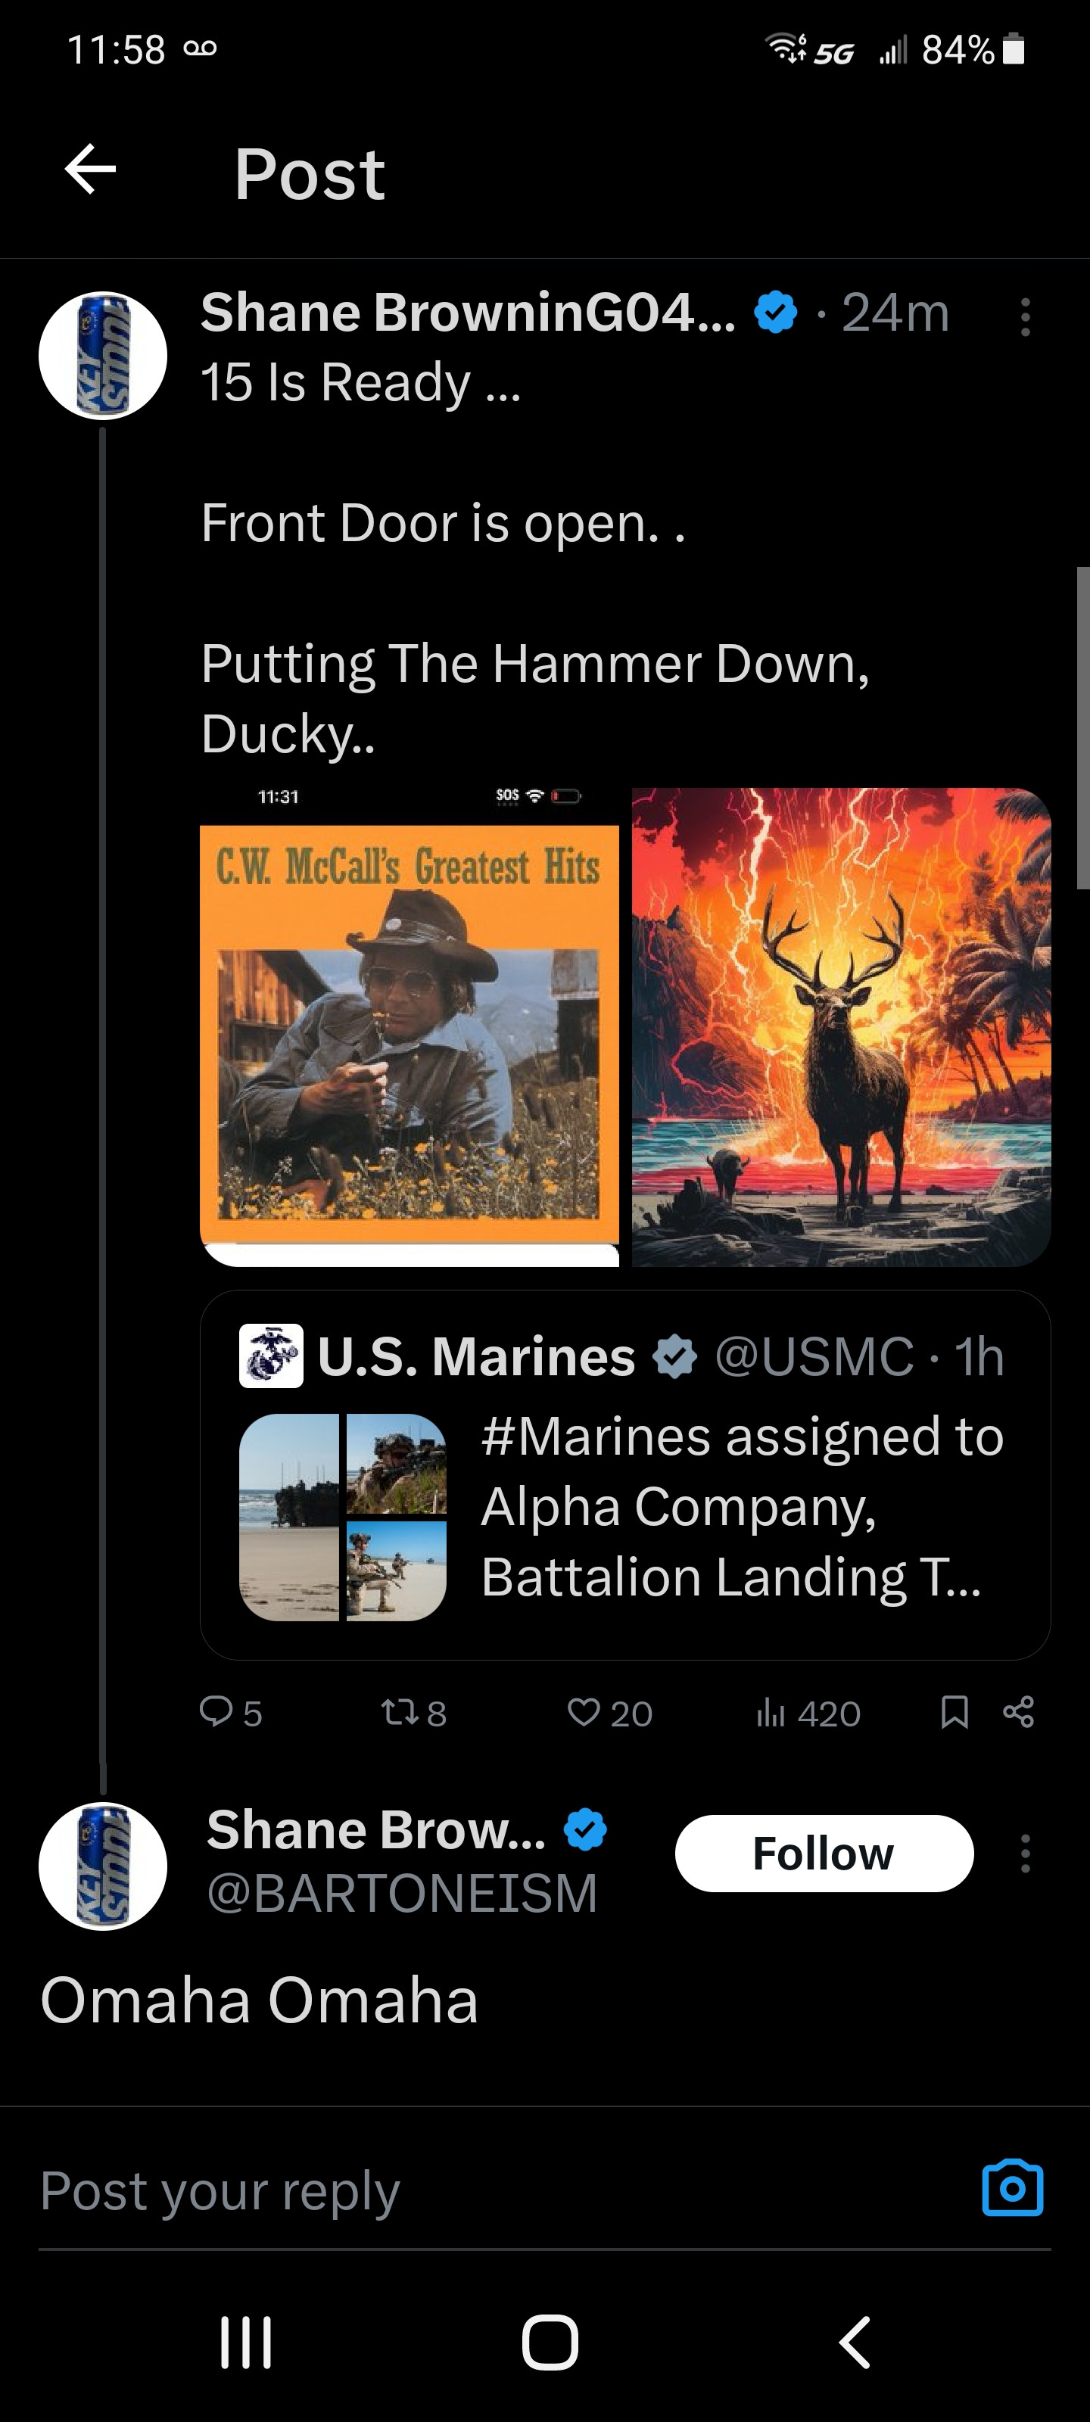Open more options for the Omaha Omaha reply

click(x=1025, y=1853)
